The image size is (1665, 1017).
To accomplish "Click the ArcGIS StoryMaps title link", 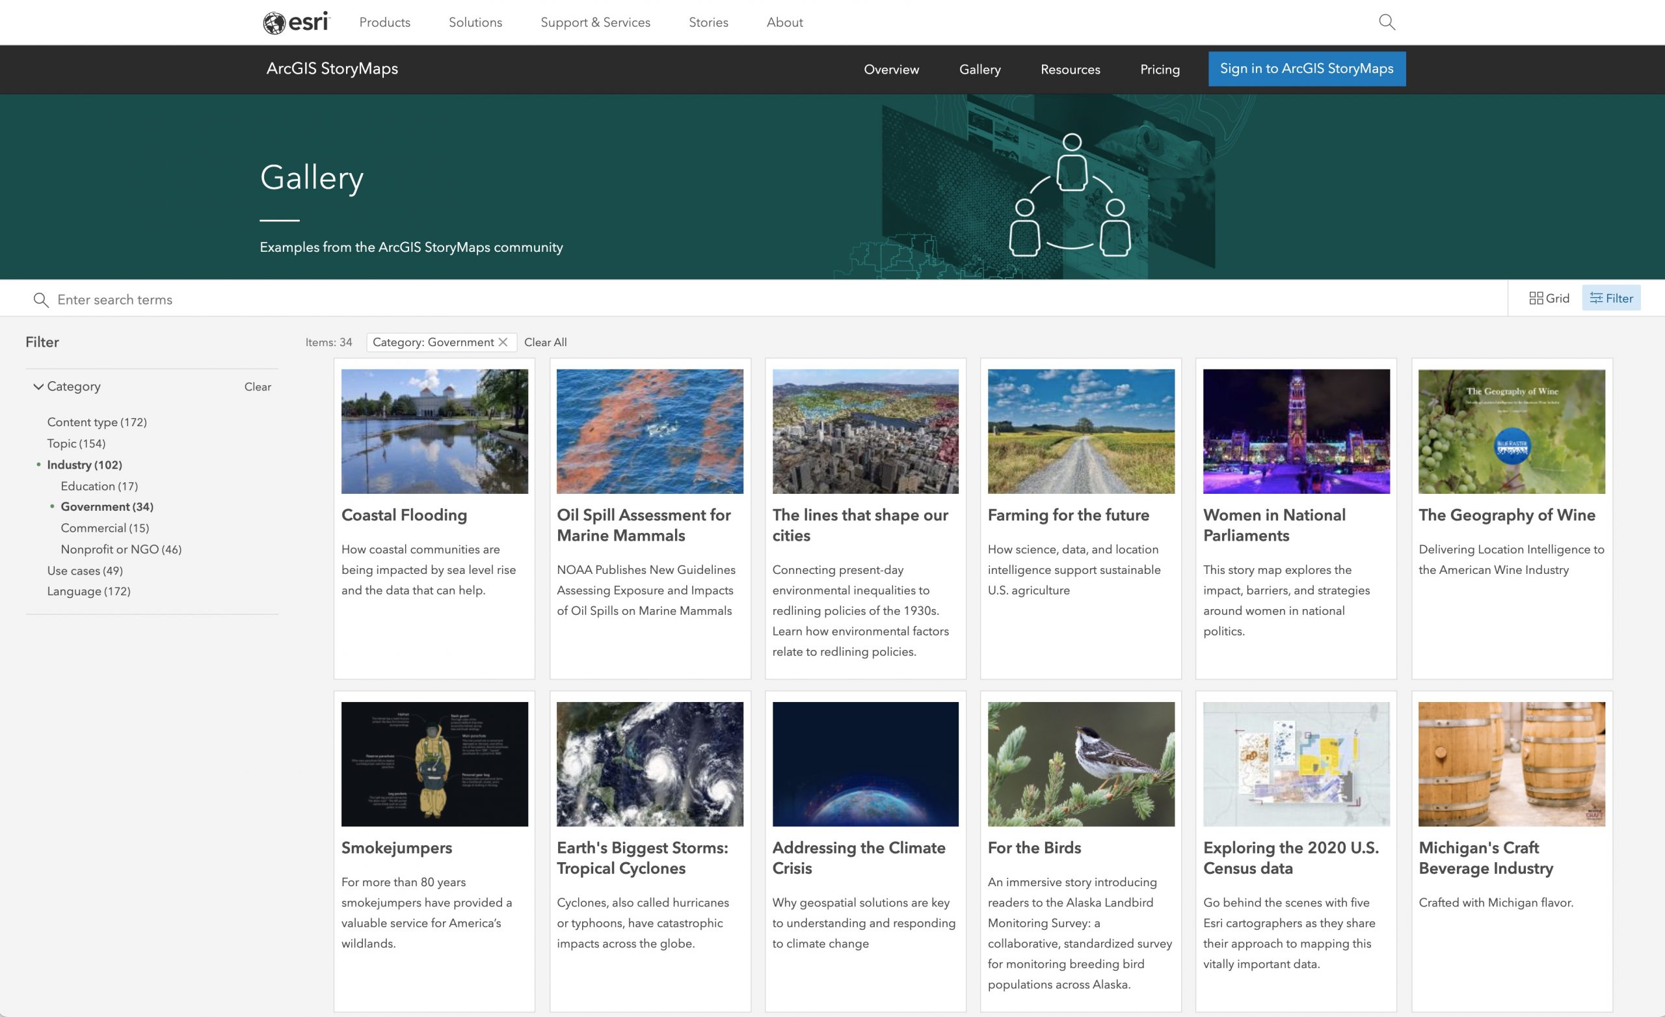I will [x=332, y=69].
